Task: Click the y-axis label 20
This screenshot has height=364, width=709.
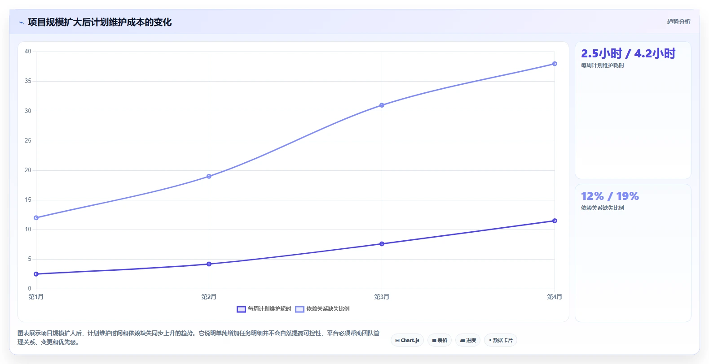Action: (28, 170)
